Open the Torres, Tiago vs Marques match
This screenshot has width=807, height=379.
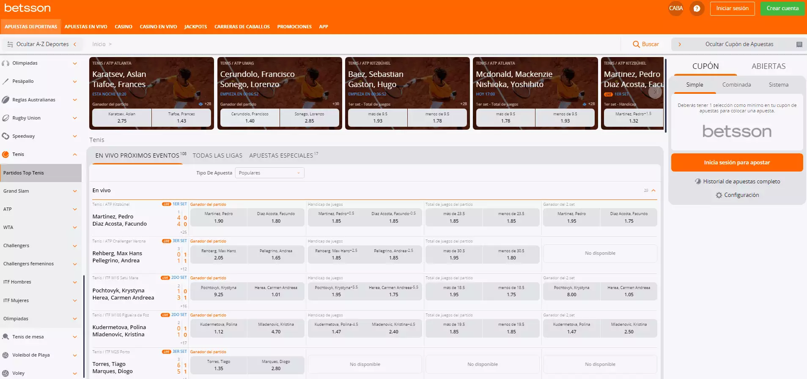(113, 368)
